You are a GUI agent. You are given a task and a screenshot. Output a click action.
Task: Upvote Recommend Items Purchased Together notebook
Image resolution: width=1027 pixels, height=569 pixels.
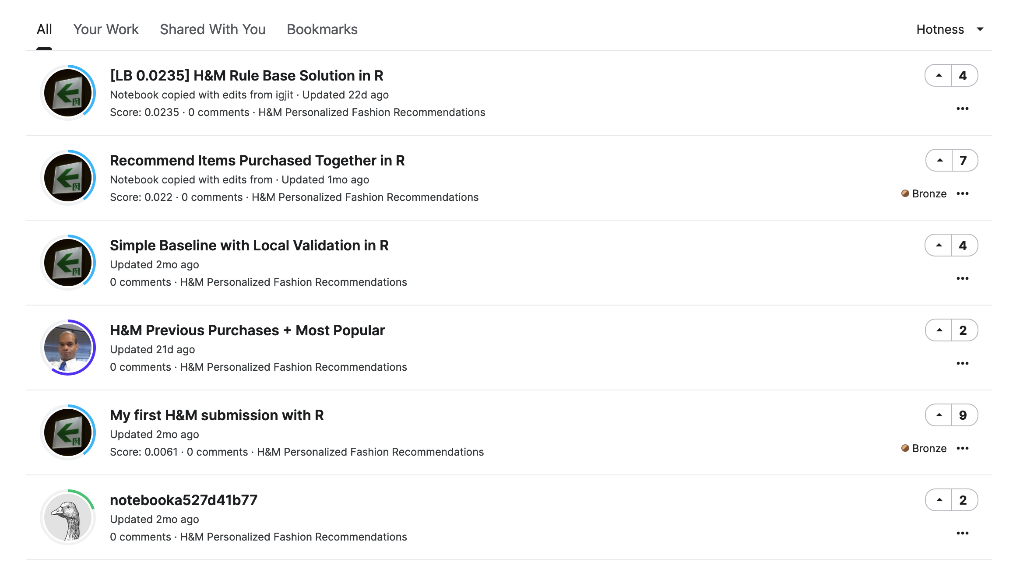click(x=939, y=161)
